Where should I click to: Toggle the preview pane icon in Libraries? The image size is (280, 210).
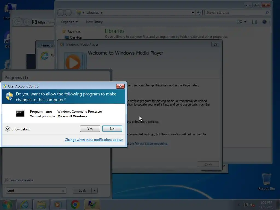[255, 22]
